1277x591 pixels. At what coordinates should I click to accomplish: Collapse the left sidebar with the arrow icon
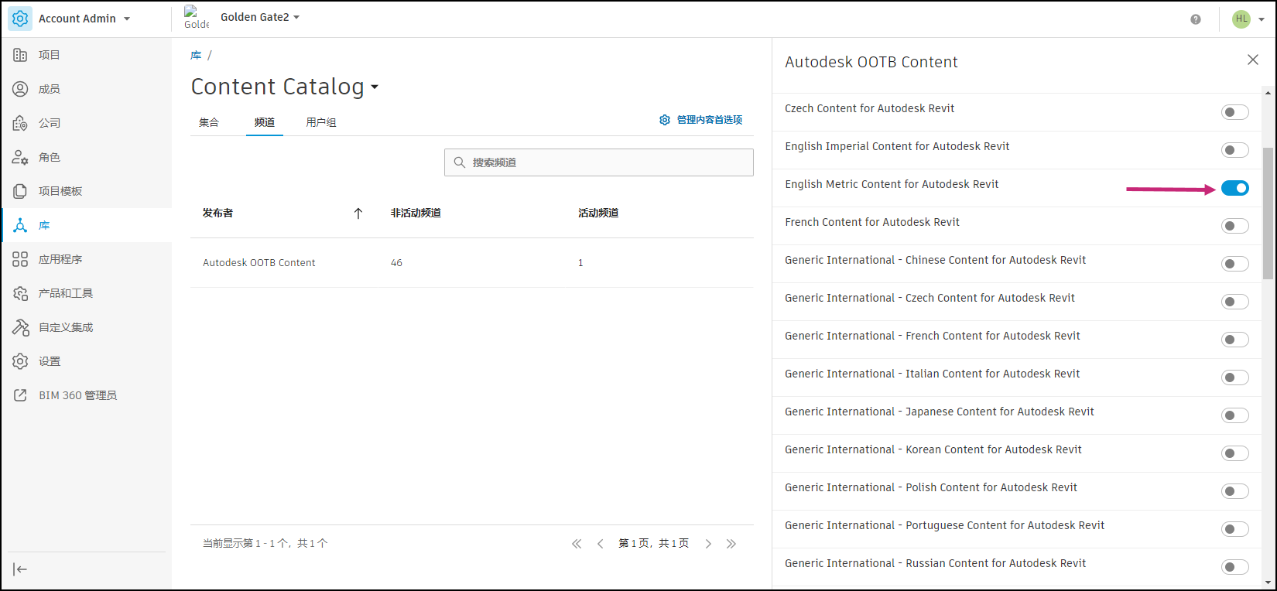[x=20, y=569]
